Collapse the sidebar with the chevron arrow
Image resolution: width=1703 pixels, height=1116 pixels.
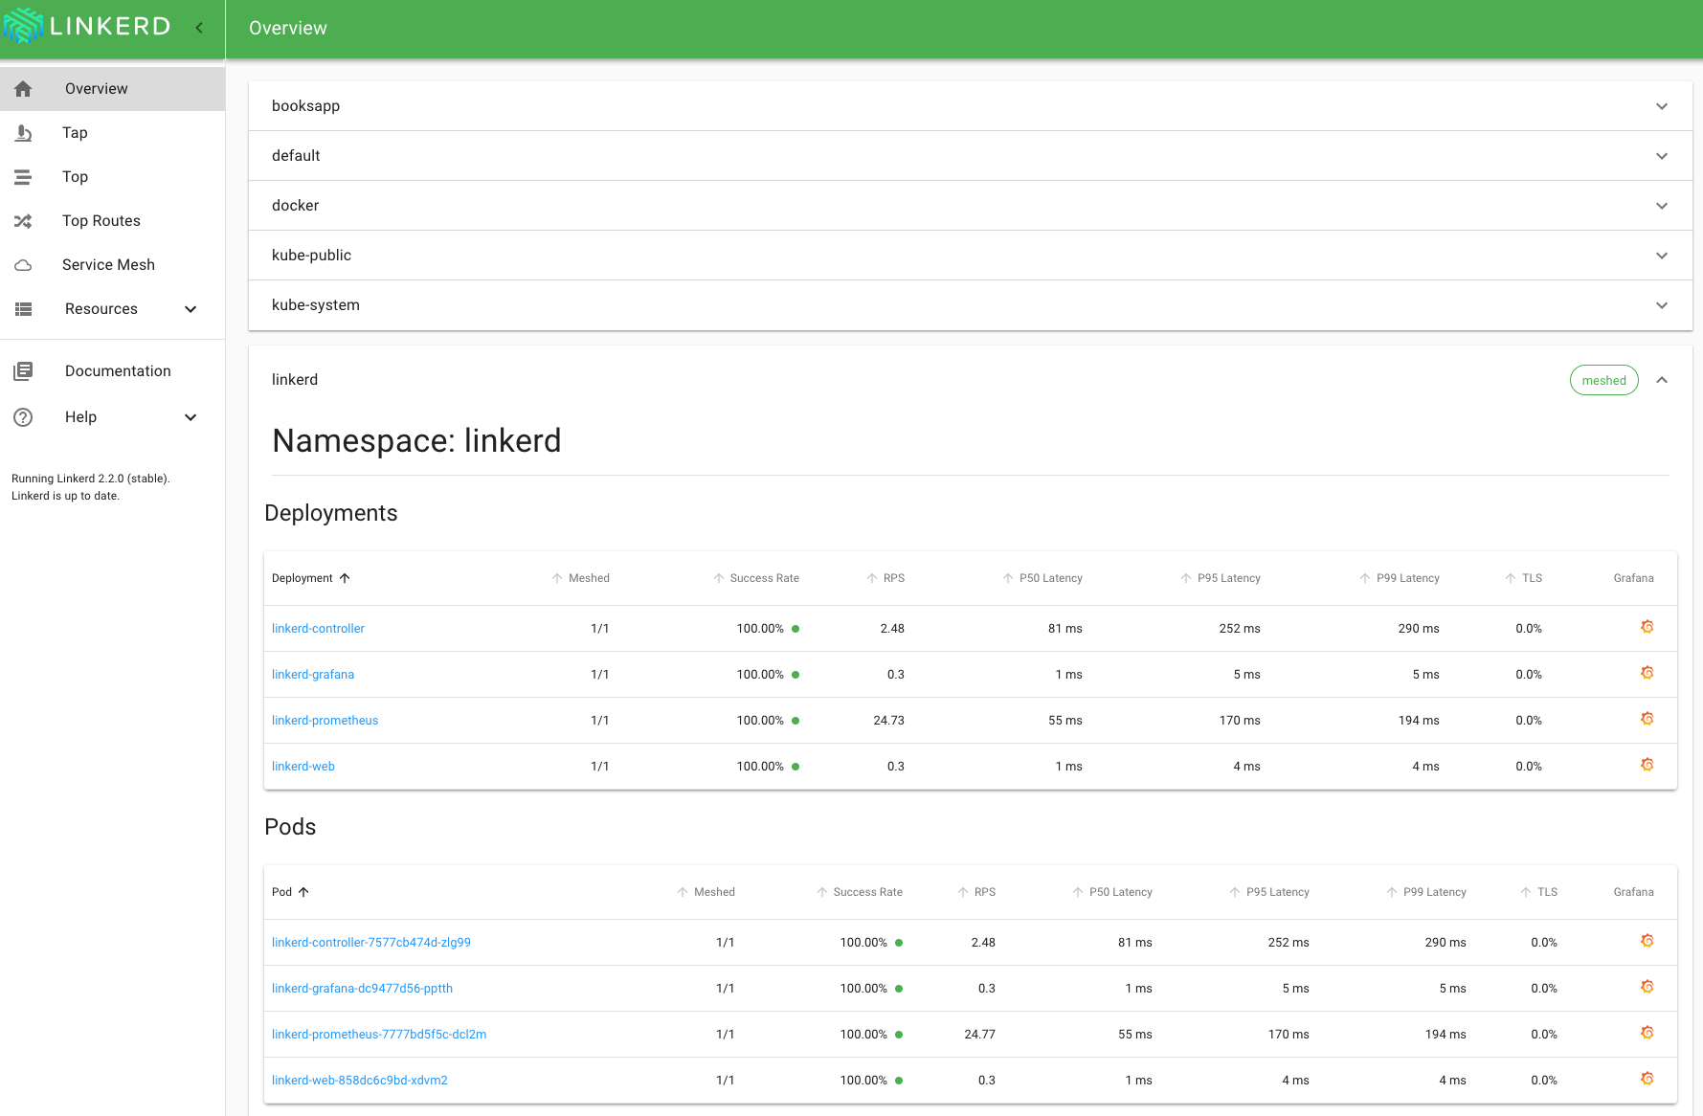point(199,28)
